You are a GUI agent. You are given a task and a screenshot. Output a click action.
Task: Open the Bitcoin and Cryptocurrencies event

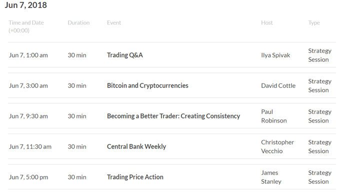[x=147, y=85]
